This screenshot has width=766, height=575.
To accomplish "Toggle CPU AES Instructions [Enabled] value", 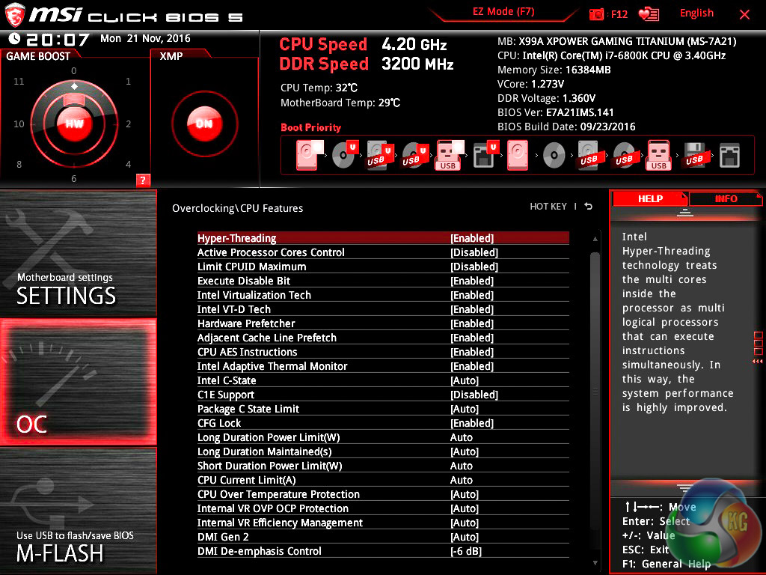I will pos(472,352).
